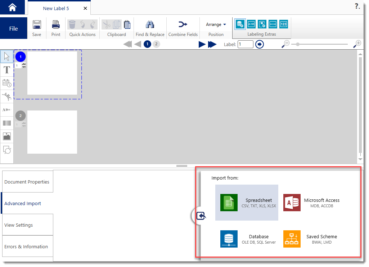The image size is (369, 267).
Task: Open the help question mark menu
Action: tap(357, 6)
